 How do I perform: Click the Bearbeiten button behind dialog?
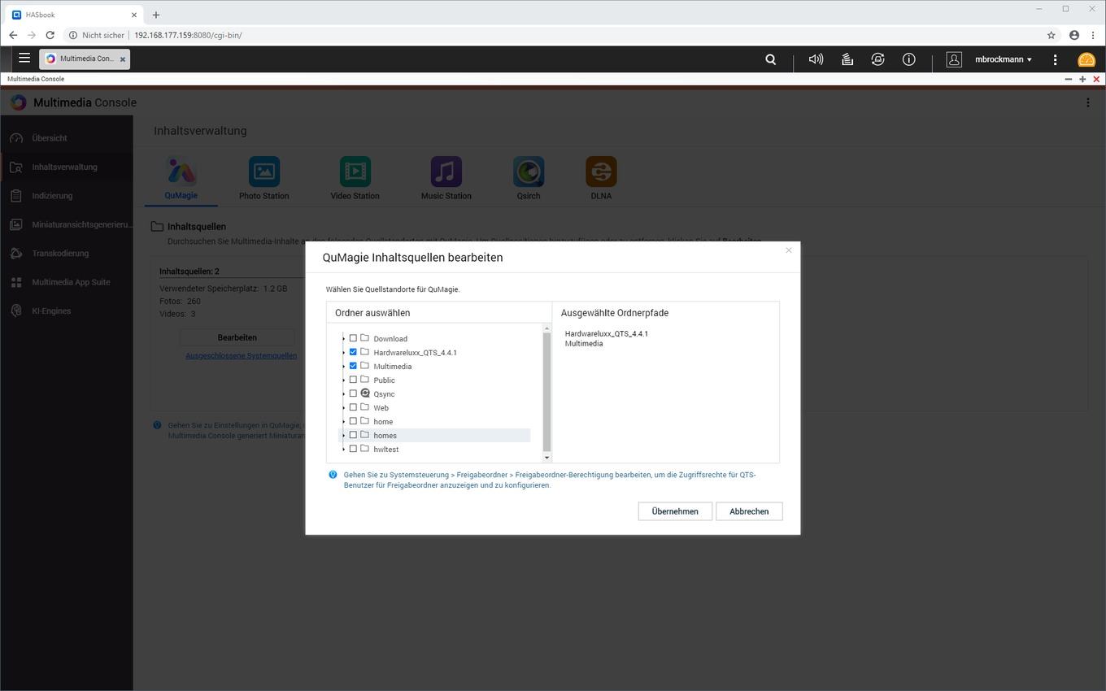coord(237,337)
